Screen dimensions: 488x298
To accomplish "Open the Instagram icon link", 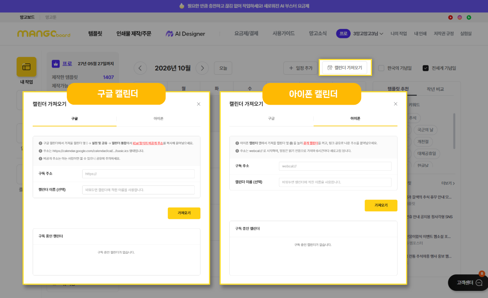I will [x=459, y=17].
